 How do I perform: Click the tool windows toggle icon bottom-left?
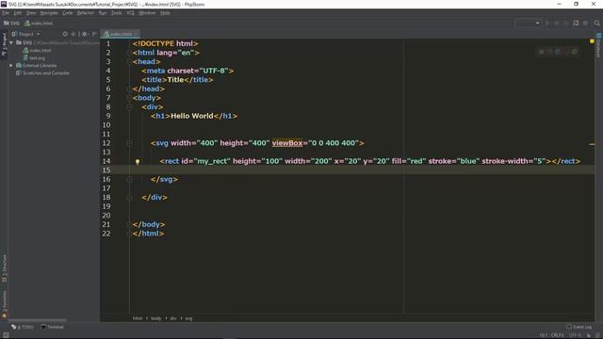pyautogui.click(x=6, y=335)
